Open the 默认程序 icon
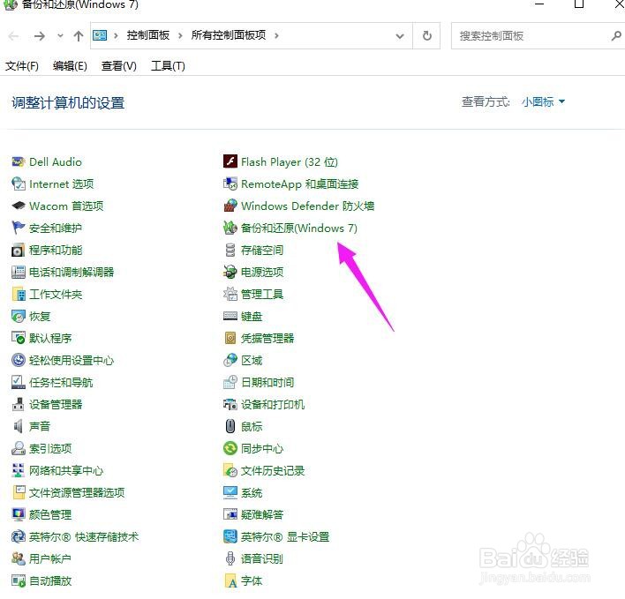This screenshot has width=625, height=599. (18, 338)
